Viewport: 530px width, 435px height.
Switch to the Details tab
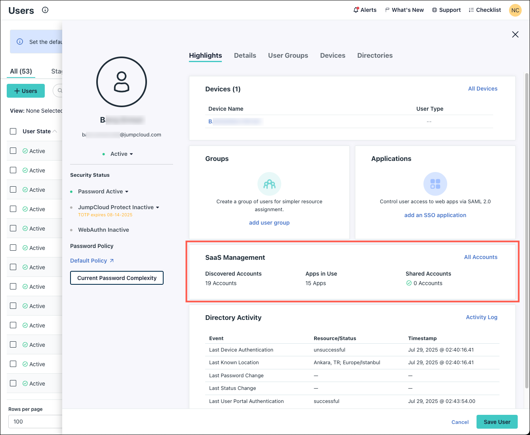point(245,55)
